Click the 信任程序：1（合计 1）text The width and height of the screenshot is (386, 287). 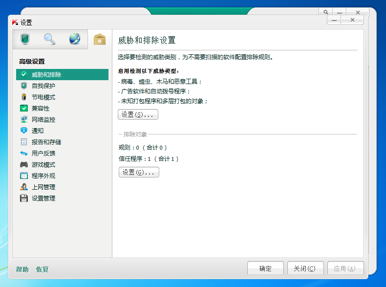(149, 159)
